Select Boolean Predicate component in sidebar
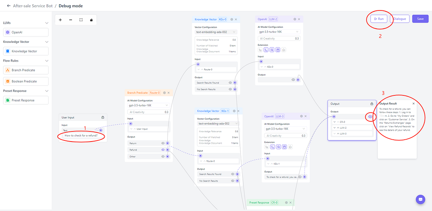Image resolution: width=432 pixels, height=211 pixels. pyautogui.click(x=26, y=81)
